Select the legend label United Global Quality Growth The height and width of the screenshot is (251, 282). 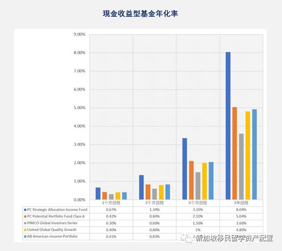click(52, 229)
